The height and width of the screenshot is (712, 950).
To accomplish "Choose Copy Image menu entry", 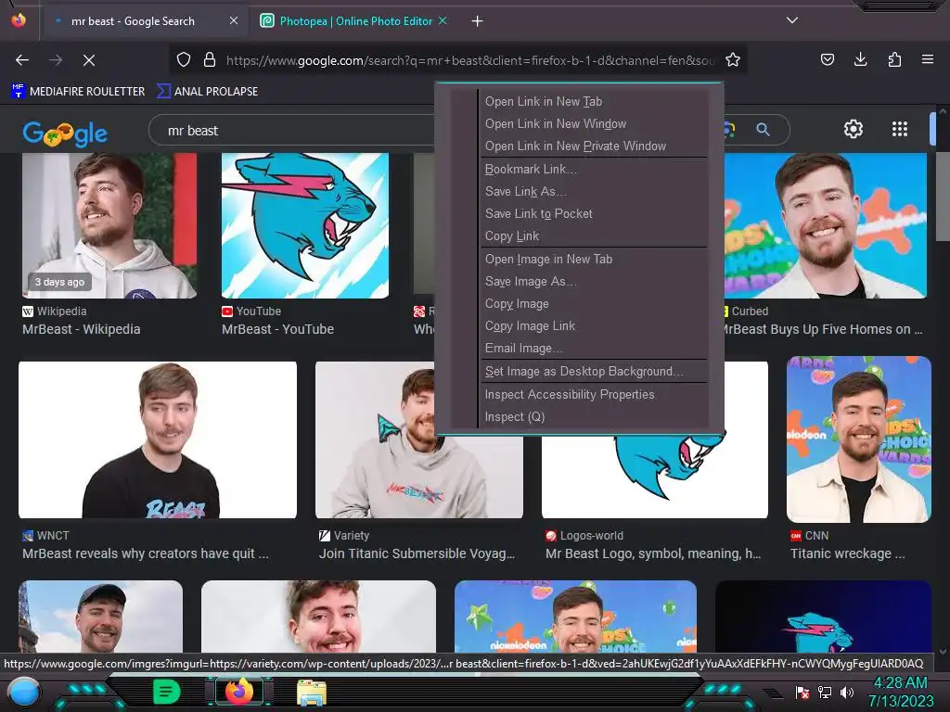I will pyautogui.click(x=517, y=304).
